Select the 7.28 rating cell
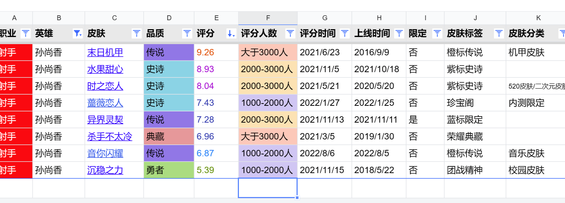 click(217, 120)
